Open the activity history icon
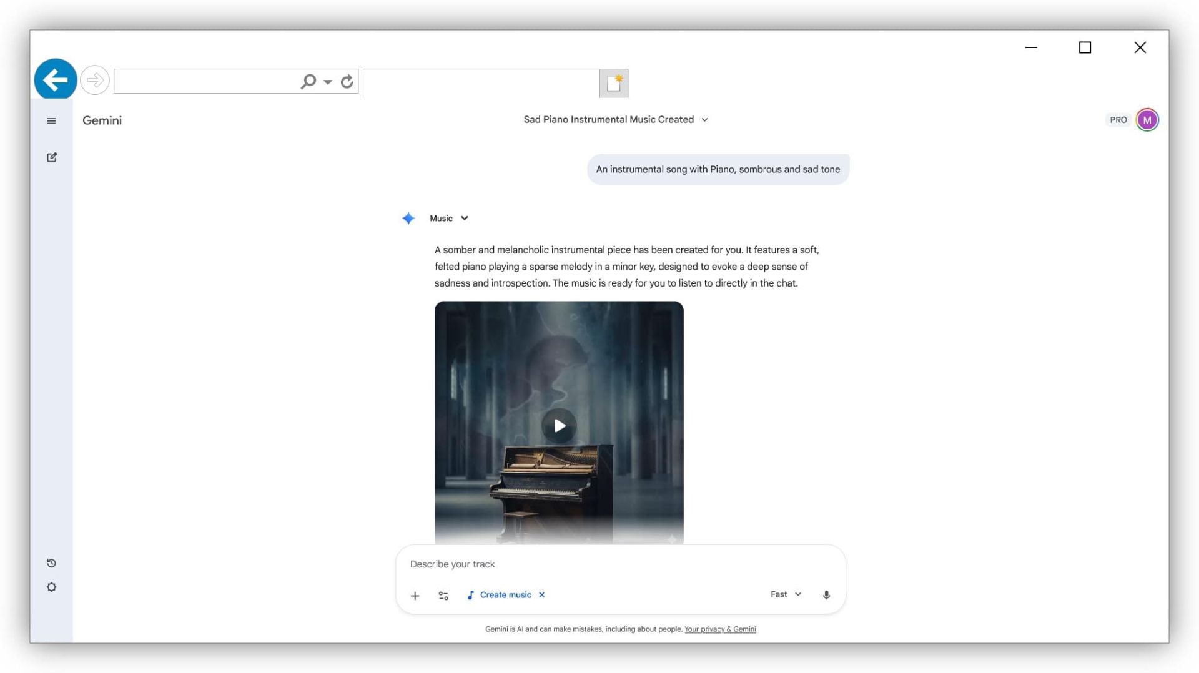 (x=52, y=563)
